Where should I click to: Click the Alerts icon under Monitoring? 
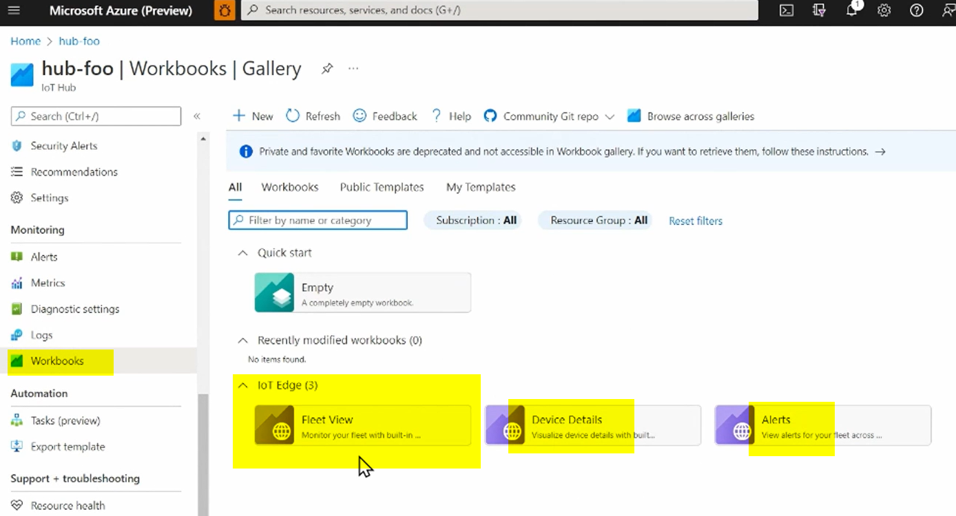click(17, 257)
